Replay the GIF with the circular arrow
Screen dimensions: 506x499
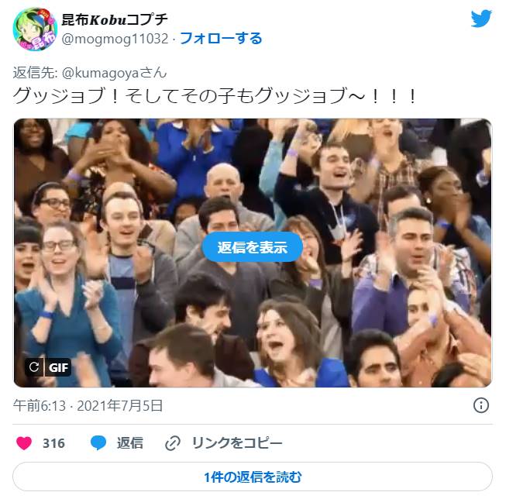33,367
